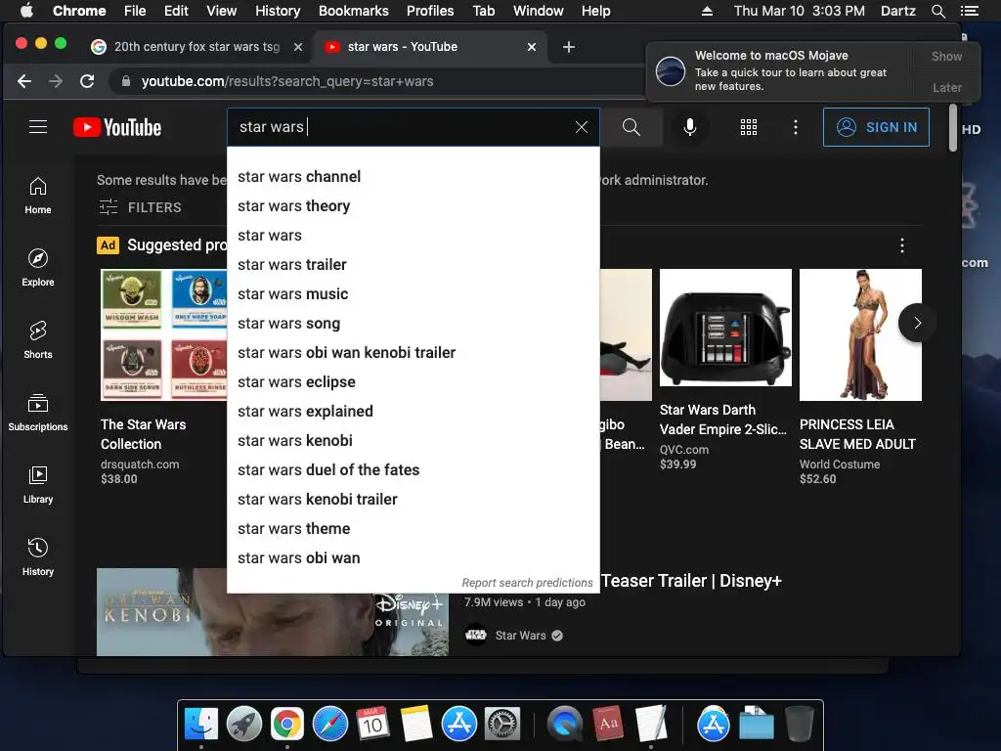Image resolution: width=1001 pixels, height=751 pixels.
Task: Click the YouTube logo
Action: (117, 127)
